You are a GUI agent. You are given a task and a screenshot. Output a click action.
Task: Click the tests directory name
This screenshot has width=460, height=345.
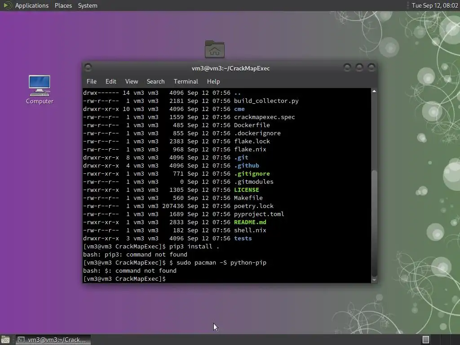[243, 238]
